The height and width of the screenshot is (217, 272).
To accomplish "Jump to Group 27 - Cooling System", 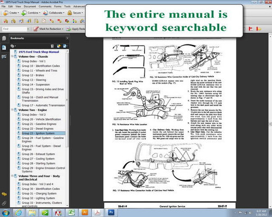I will 38,158.
